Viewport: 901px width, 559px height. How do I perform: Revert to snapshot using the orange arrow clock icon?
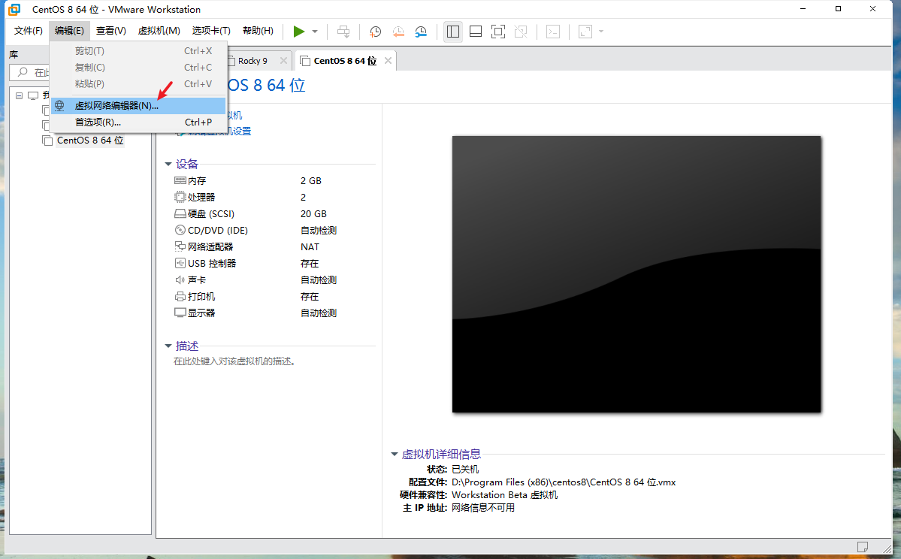pos(398,32)
